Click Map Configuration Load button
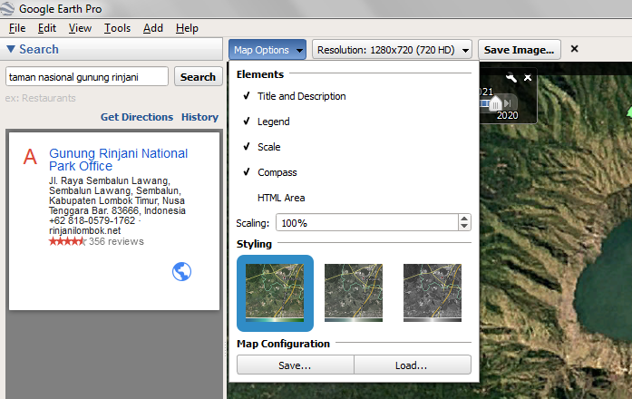 click(412, 365)
